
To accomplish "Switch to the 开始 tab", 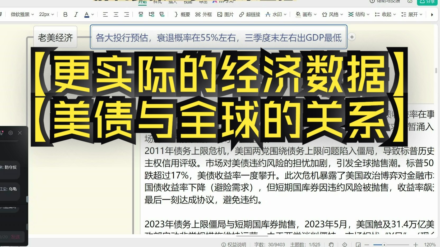I will click(142, 2).
